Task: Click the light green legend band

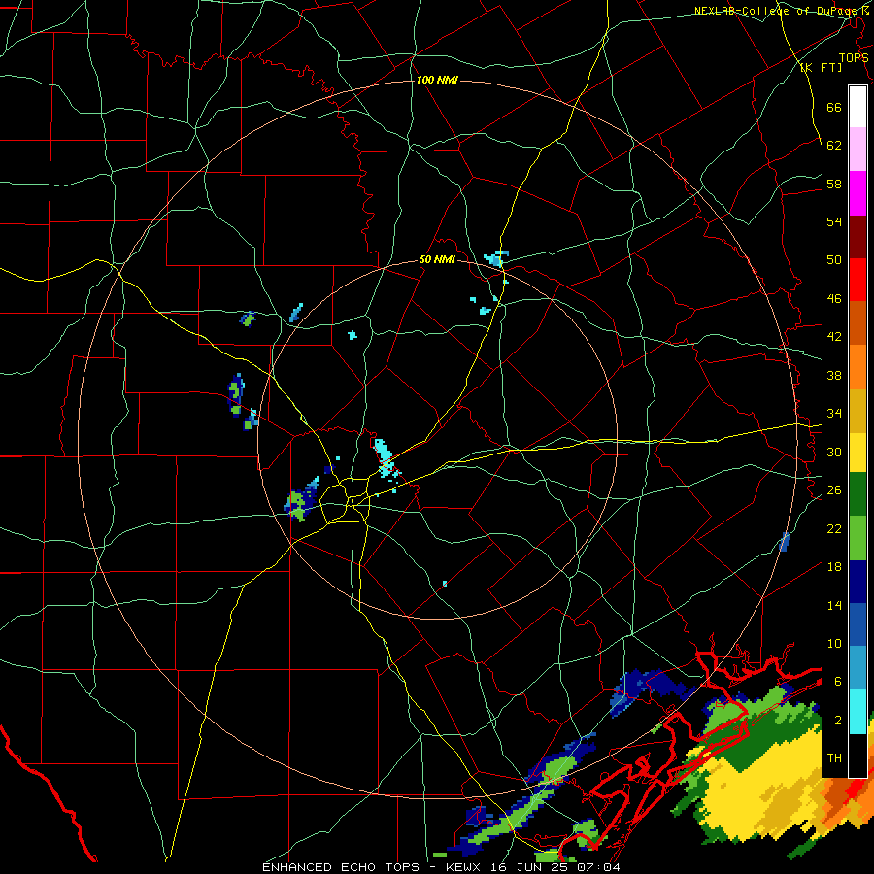Action: [857, 538]
